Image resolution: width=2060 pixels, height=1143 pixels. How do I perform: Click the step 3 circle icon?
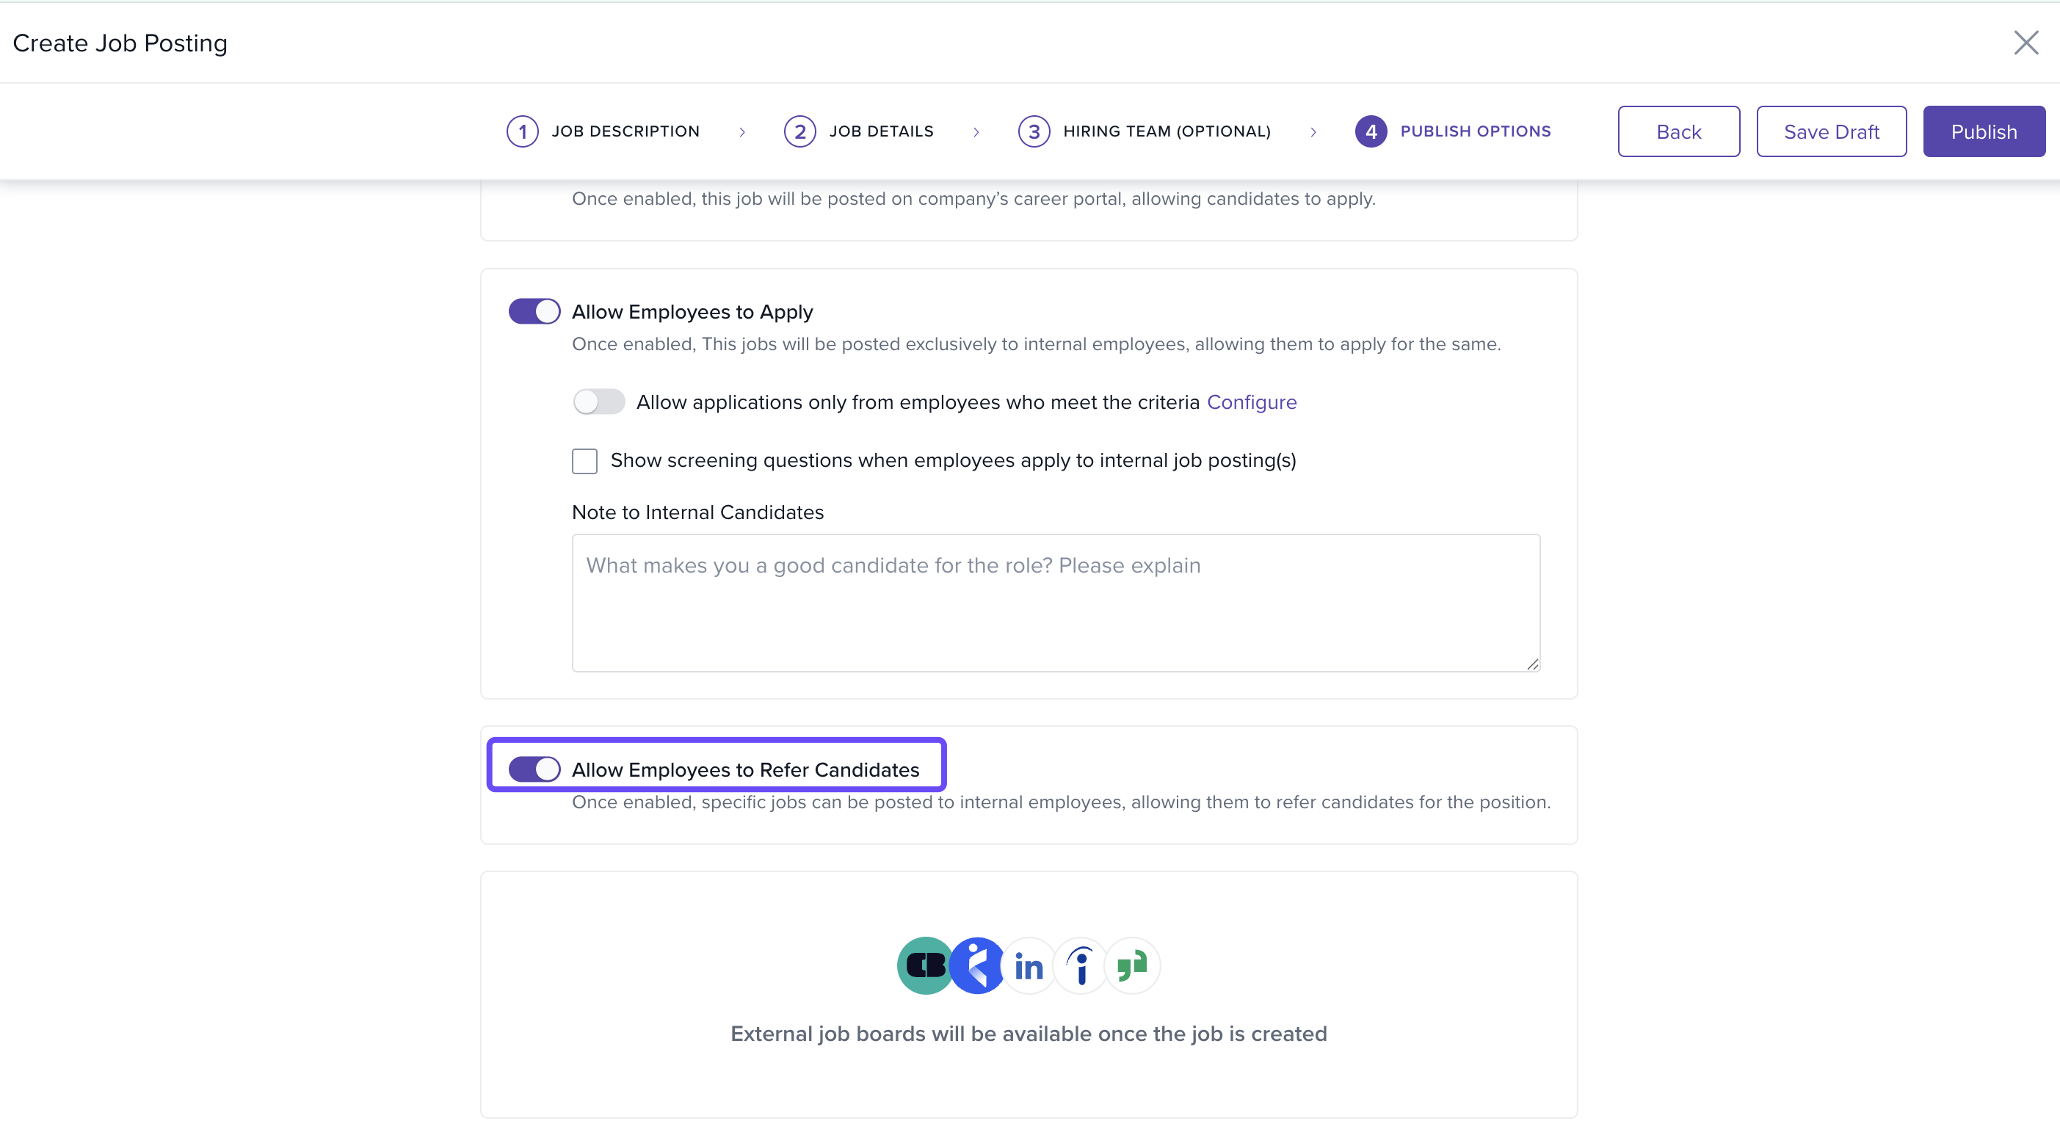1033,131
